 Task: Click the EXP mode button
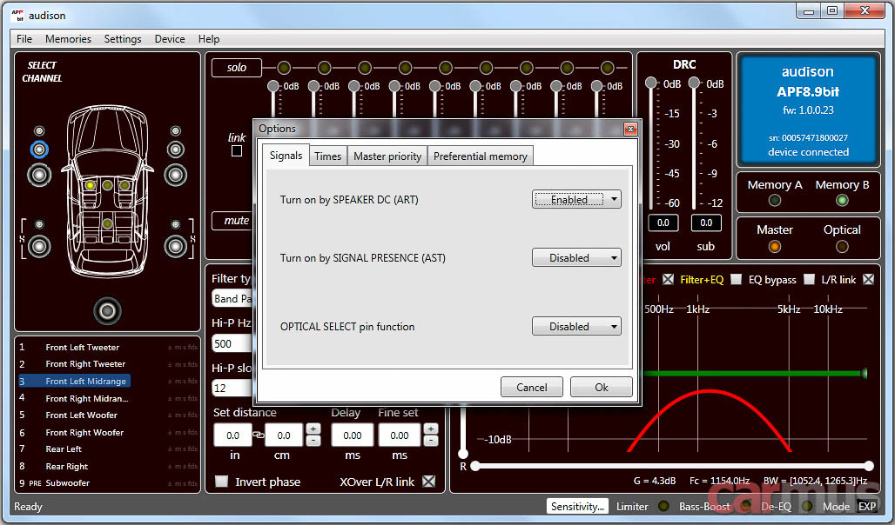867,506
